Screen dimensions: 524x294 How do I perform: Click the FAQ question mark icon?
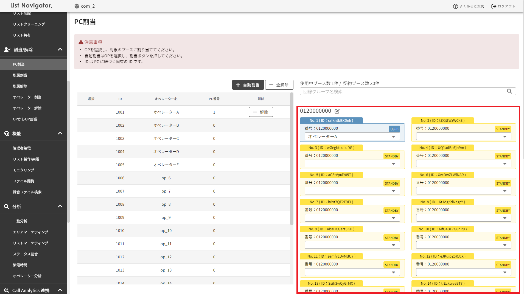[x=455, y=6]
